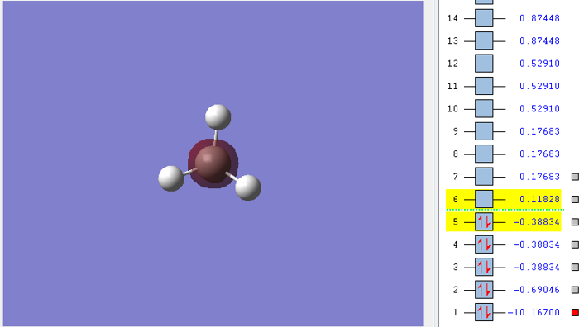This screenshot has height=327, width=584.
Task: Select unoccupied orbital 12 box
Action: pyautogui.click(x=484, y=64)
